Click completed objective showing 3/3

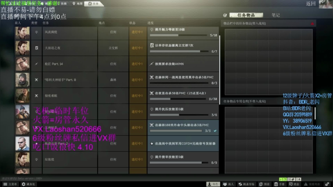click(183, 127)
